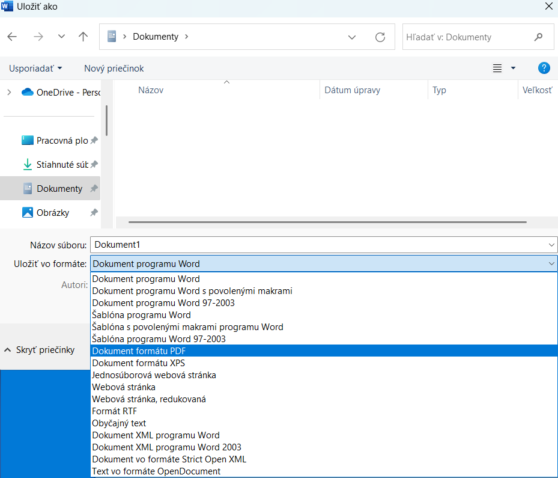
Task: Click the magnifier search icon
Action: coord(539,37)
